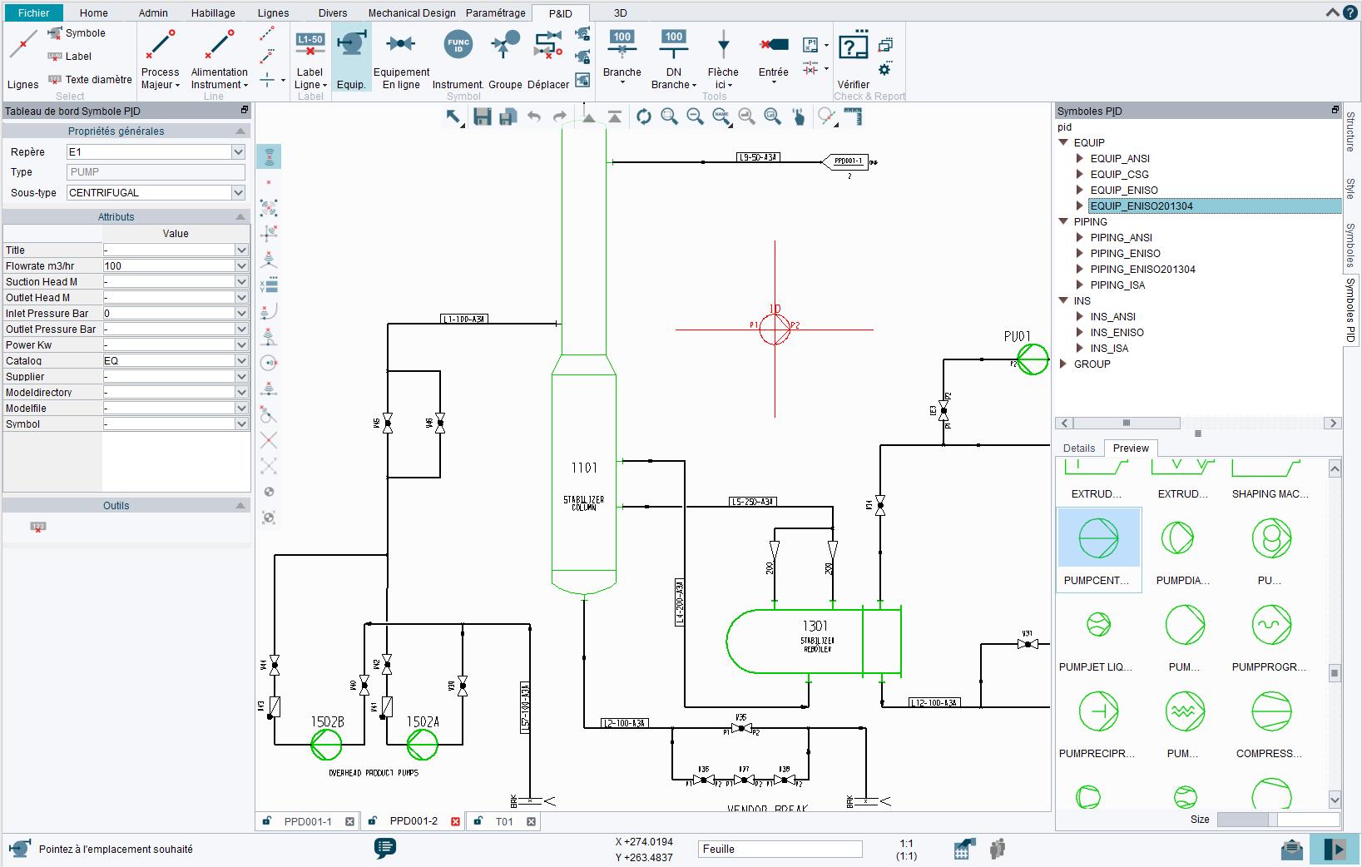Viewport: 1362px width, 867px height.
Task: Click the undo icon on the canvas toolbar
Action: pyautogui.click(x=533, y=116)
